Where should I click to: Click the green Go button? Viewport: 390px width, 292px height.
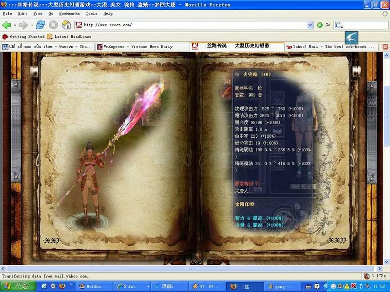click(x=324, y=25)
